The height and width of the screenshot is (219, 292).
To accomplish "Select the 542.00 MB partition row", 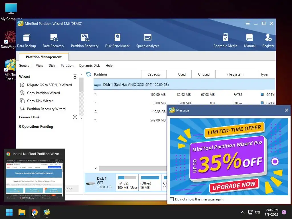I will (130, 120).
